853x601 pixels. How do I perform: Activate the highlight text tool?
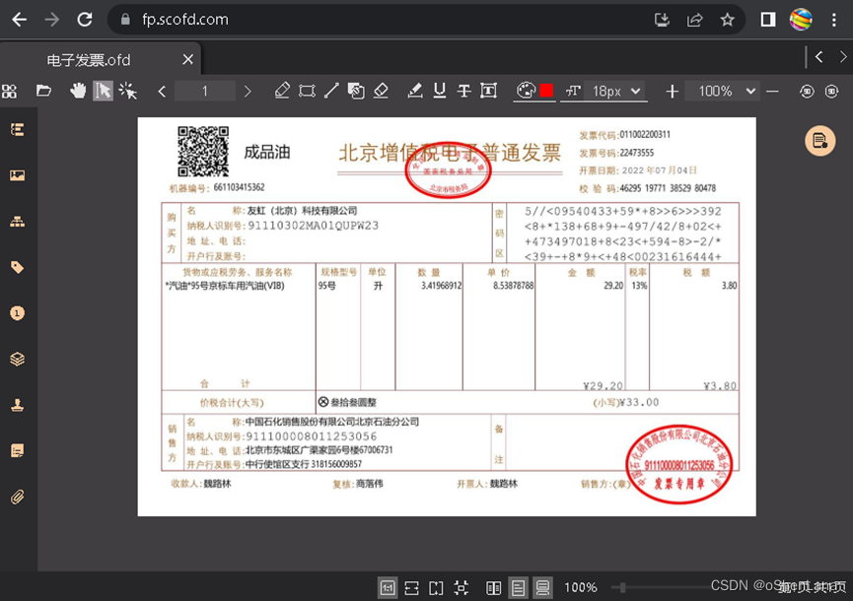coord(414,91)
